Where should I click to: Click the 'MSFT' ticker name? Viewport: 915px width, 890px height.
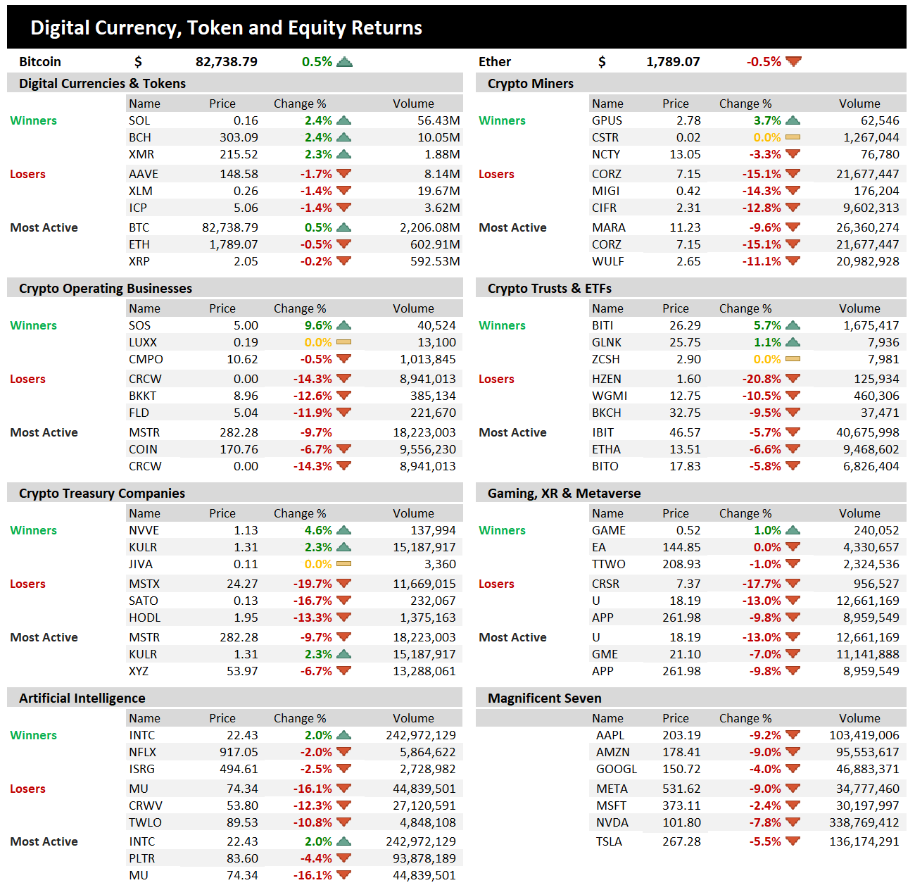click(x=611, y=806)
